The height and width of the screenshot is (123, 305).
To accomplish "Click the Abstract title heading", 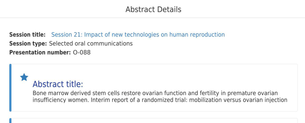I will point(58,84).
